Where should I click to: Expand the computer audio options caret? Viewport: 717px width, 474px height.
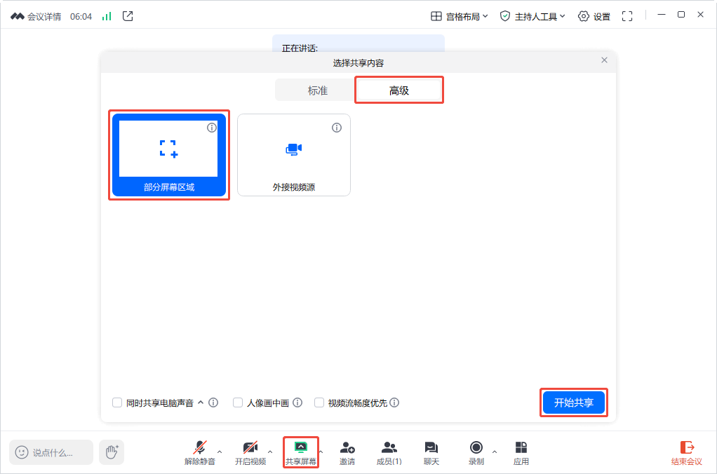click(x=200, y=402)
